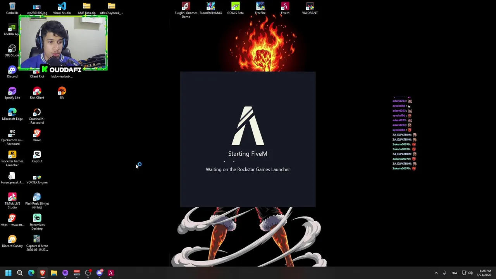This screenshot has height=279, width=496.
Task: Open taskbar Search
Action: 20,273
